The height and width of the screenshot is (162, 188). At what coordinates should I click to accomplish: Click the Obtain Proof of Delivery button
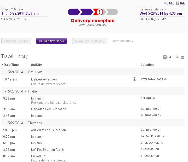89,41
